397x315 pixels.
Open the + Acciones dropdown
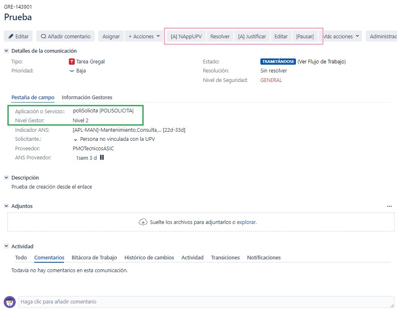pyautogui.click(x=144, y=36)
